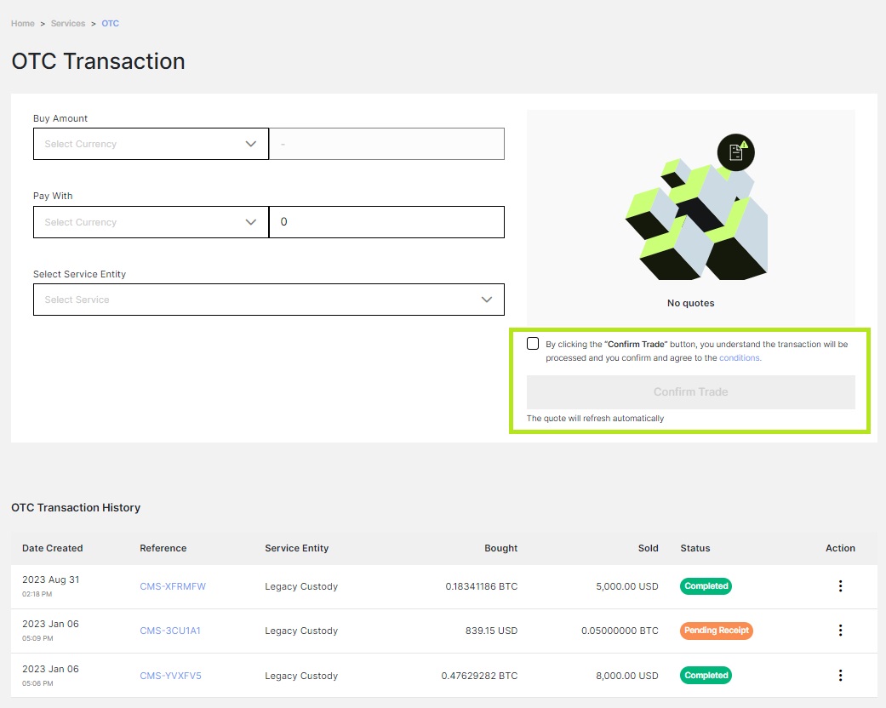
Task: Click the quote document warning icon
Action: [x=735, y=152]
